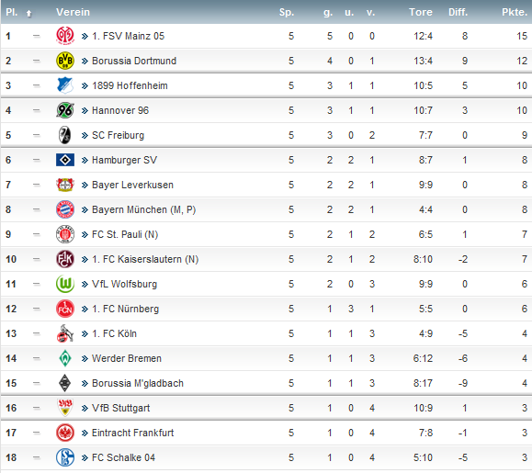Open the 1899 Hoffenheim team link
The width and height of the screenshot is (532, 473).
tap(130, 85)
